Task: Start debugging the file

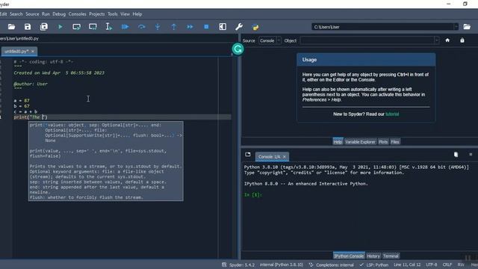Action: coord(125,27)
